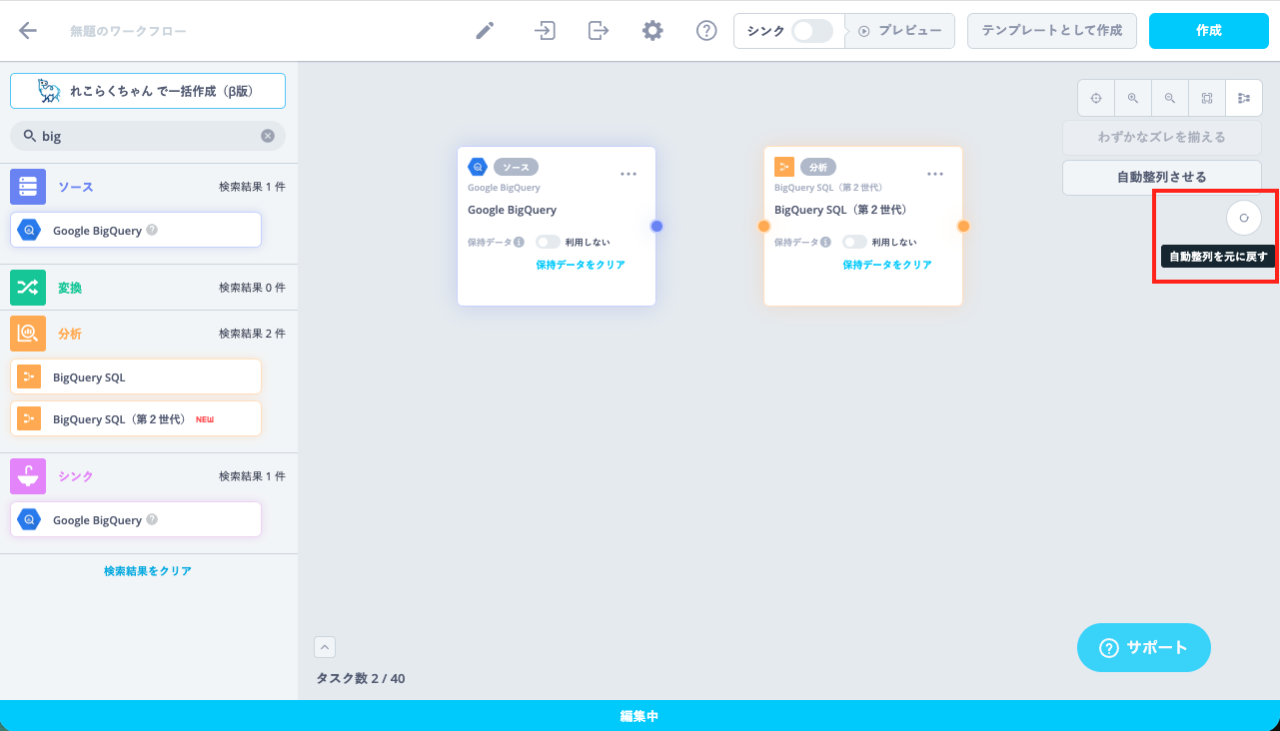Toggle 保持データ switch on BigQuery SQL node

tap(854, 242)
